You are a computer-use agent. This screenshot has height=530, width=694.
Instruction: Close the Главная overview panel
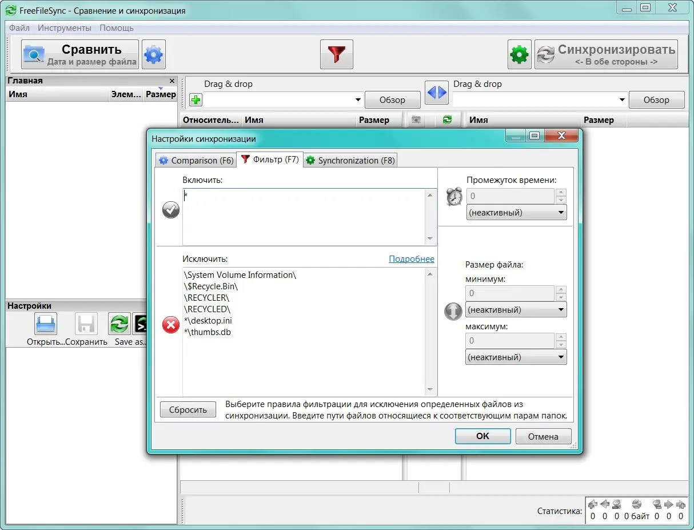(x=172, y=81)
